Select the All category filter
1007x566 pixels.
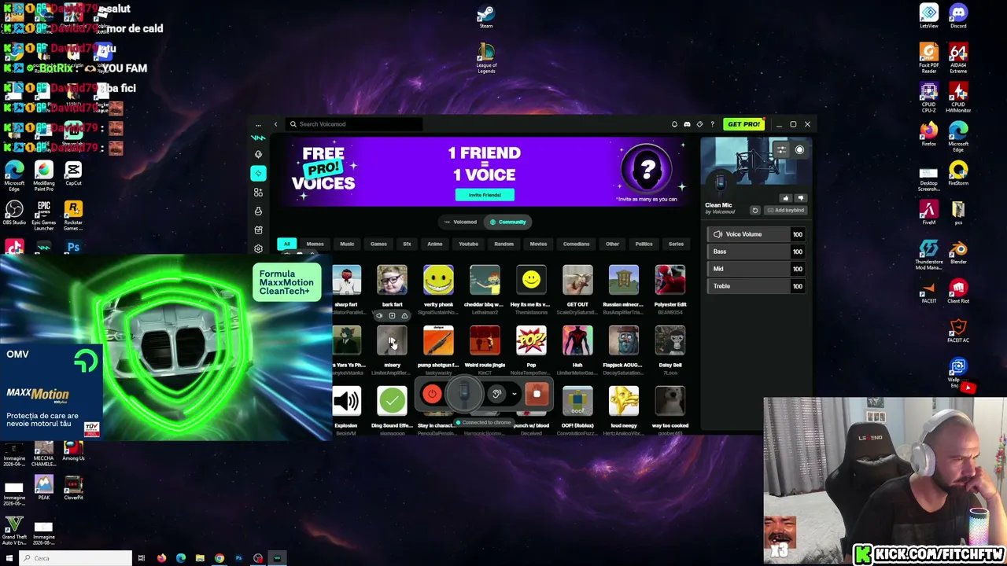point(286,244)
